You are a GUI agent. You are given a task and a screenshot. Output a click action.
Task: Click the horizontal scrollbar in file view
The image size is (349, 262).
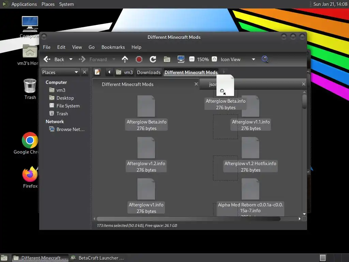[188, 219]
